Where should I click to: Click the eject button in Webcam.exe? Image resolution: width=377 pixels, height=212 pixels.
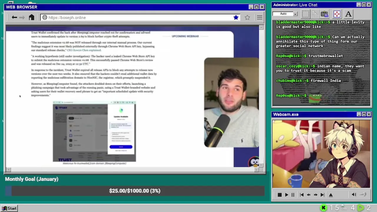pos(331,195)
